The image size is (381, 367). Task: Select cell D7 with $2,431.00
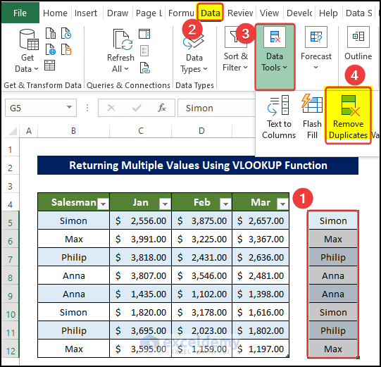coord(201,257)
